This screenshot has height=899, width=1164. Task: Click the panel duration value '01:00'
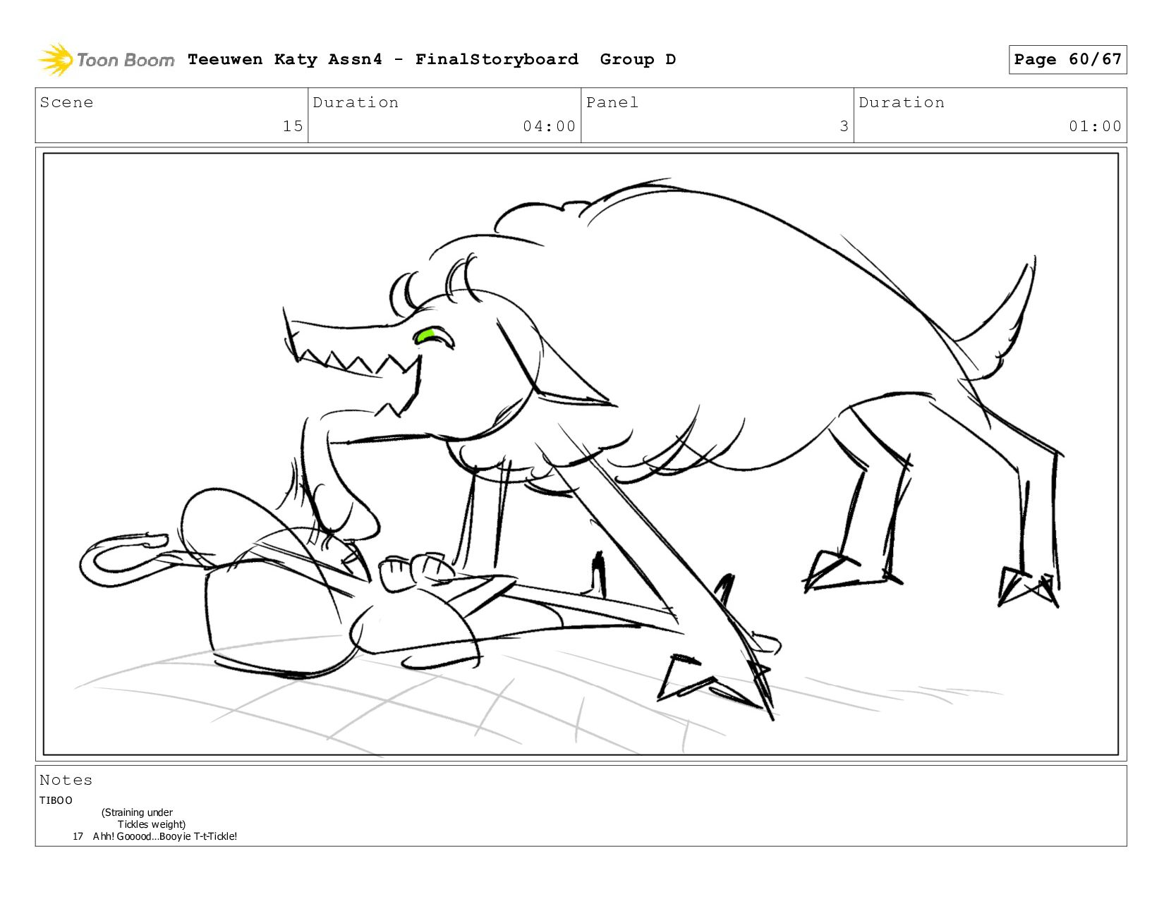pos(1095,126)
